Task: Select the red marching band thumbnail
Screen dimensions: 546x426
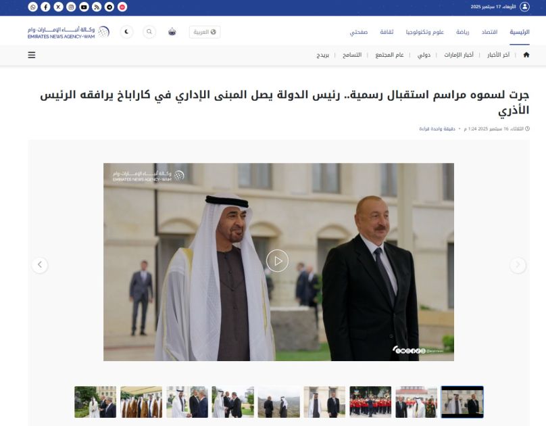Action: coord(370,402)
